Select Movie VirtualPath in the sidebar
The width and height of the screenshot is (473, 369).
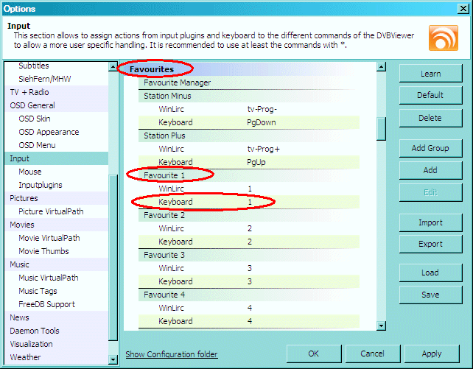[x=49, y=238]
